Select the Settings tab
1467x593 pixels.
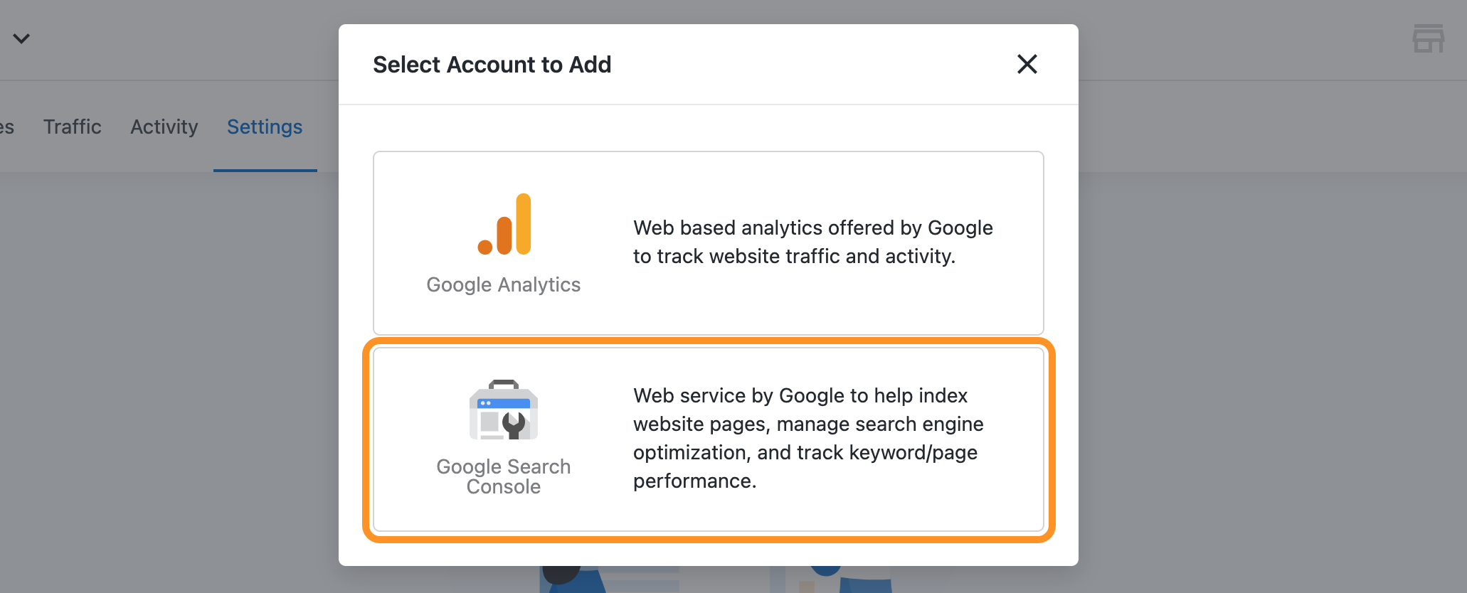[x=265, y=127]
